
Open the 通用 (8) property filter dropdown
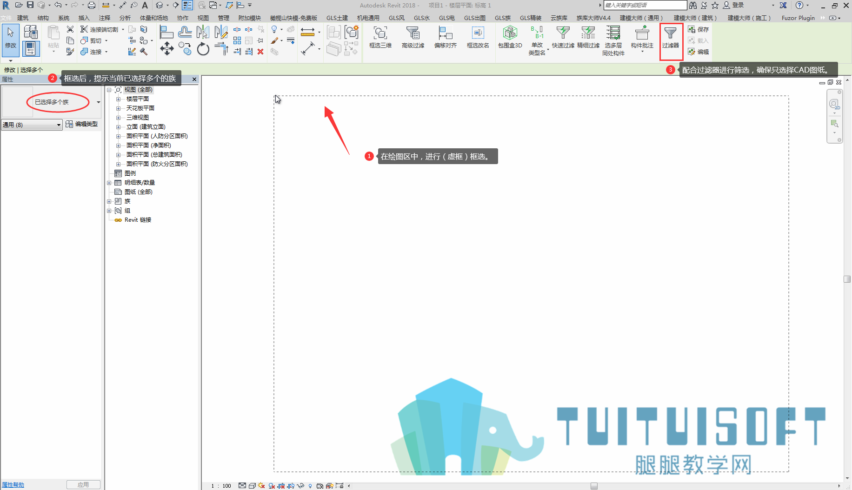[32, 125]
